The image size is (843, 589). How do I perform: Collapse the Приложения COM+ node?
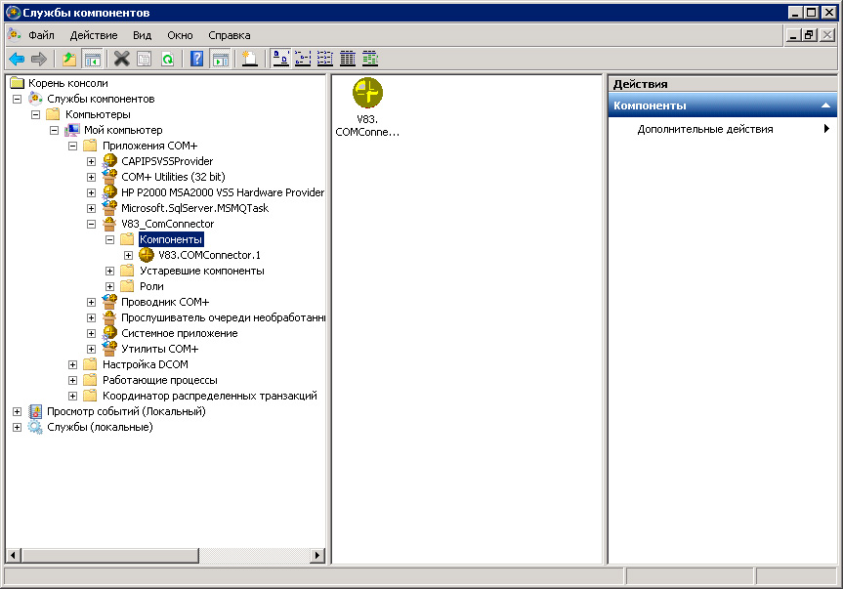click(x=72, y=146)
